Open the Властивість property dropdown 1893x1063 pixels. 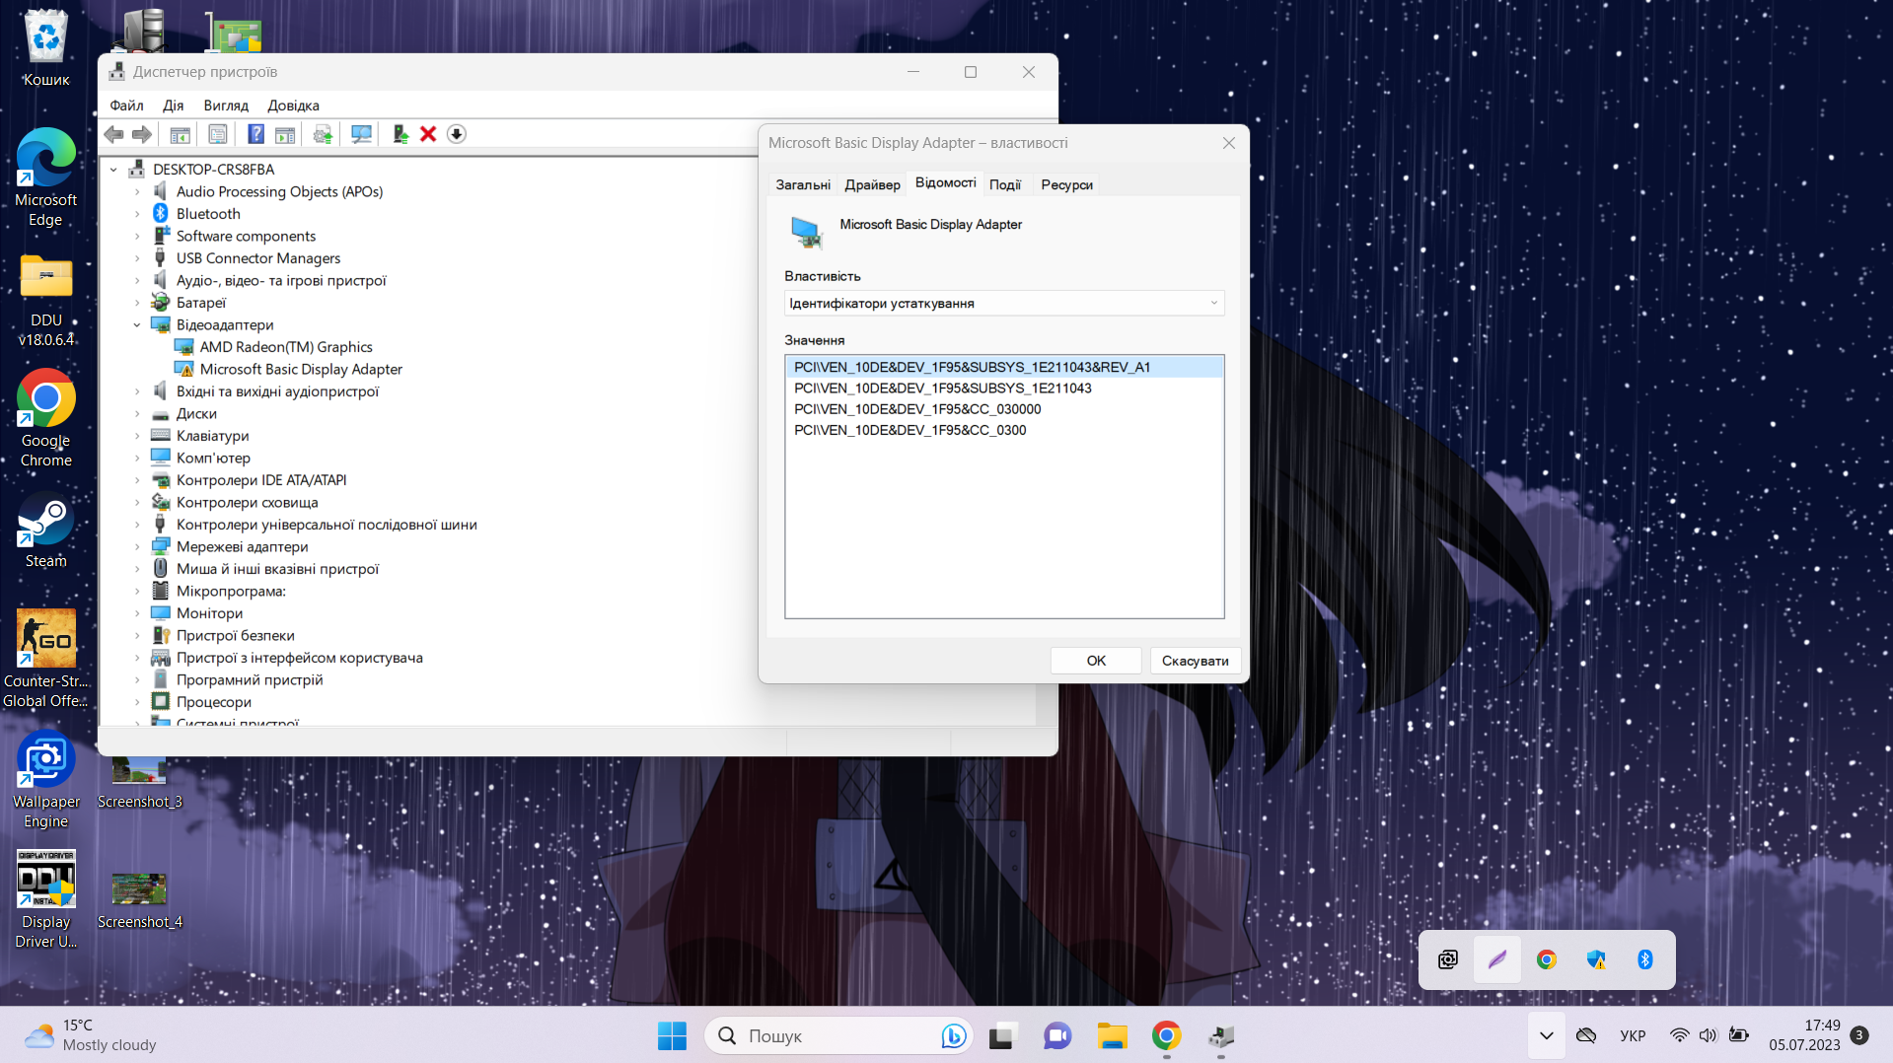coord(1003,304)
